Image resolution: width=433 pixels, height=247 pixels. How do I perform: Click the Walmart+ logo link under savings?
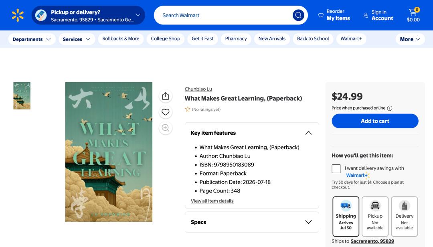click(358, 175)
